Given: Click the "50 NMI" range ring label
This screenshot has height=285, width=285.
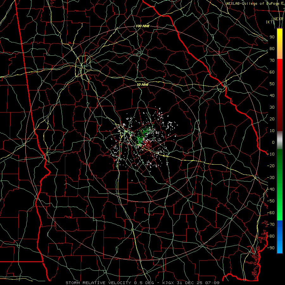Looking at the screenshot, I should [x=143, y=85].
